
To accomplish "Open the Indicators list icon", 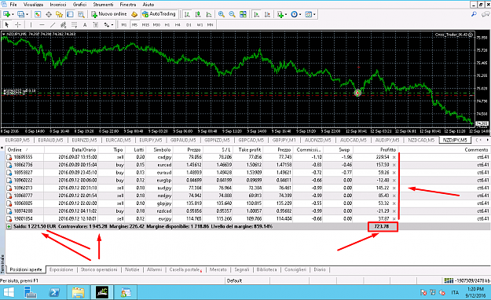I will [x=280, y=14].
